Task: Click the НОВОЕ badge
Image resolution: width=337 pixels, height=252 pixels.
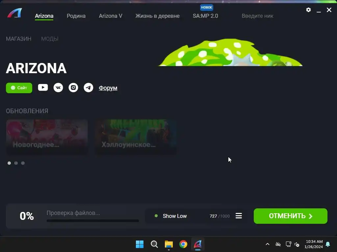Action: (x=207, y=8)
